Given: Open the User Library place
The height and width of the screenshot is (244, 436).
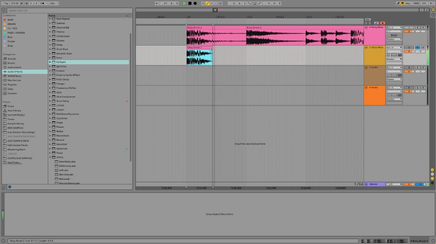Looking at the screenshot, I should point(14,111).
